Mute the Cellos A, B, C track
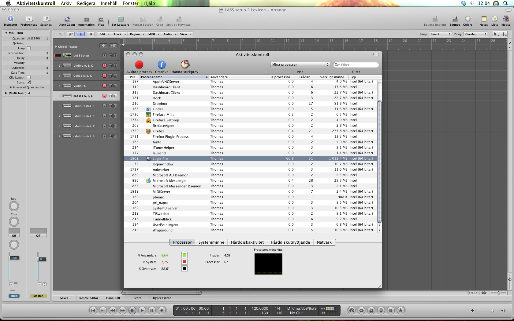 (110, 76)
